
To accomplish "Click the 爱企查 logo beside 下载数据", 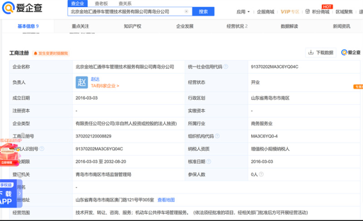I will 351,52.
